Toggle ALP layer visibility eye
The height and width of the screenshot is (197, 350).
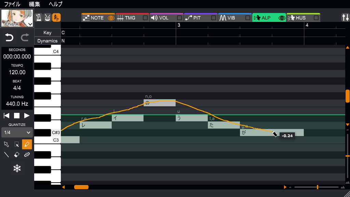coord(282,18)
